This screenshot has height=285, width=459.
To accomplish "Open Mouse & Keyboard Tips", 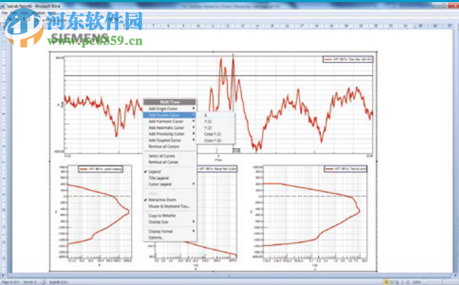I will tap(169, 207).
